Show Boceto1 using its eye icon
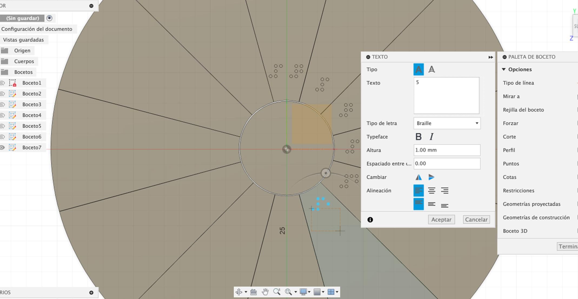Viewport: 578px width, 299px height. (2, 83)
